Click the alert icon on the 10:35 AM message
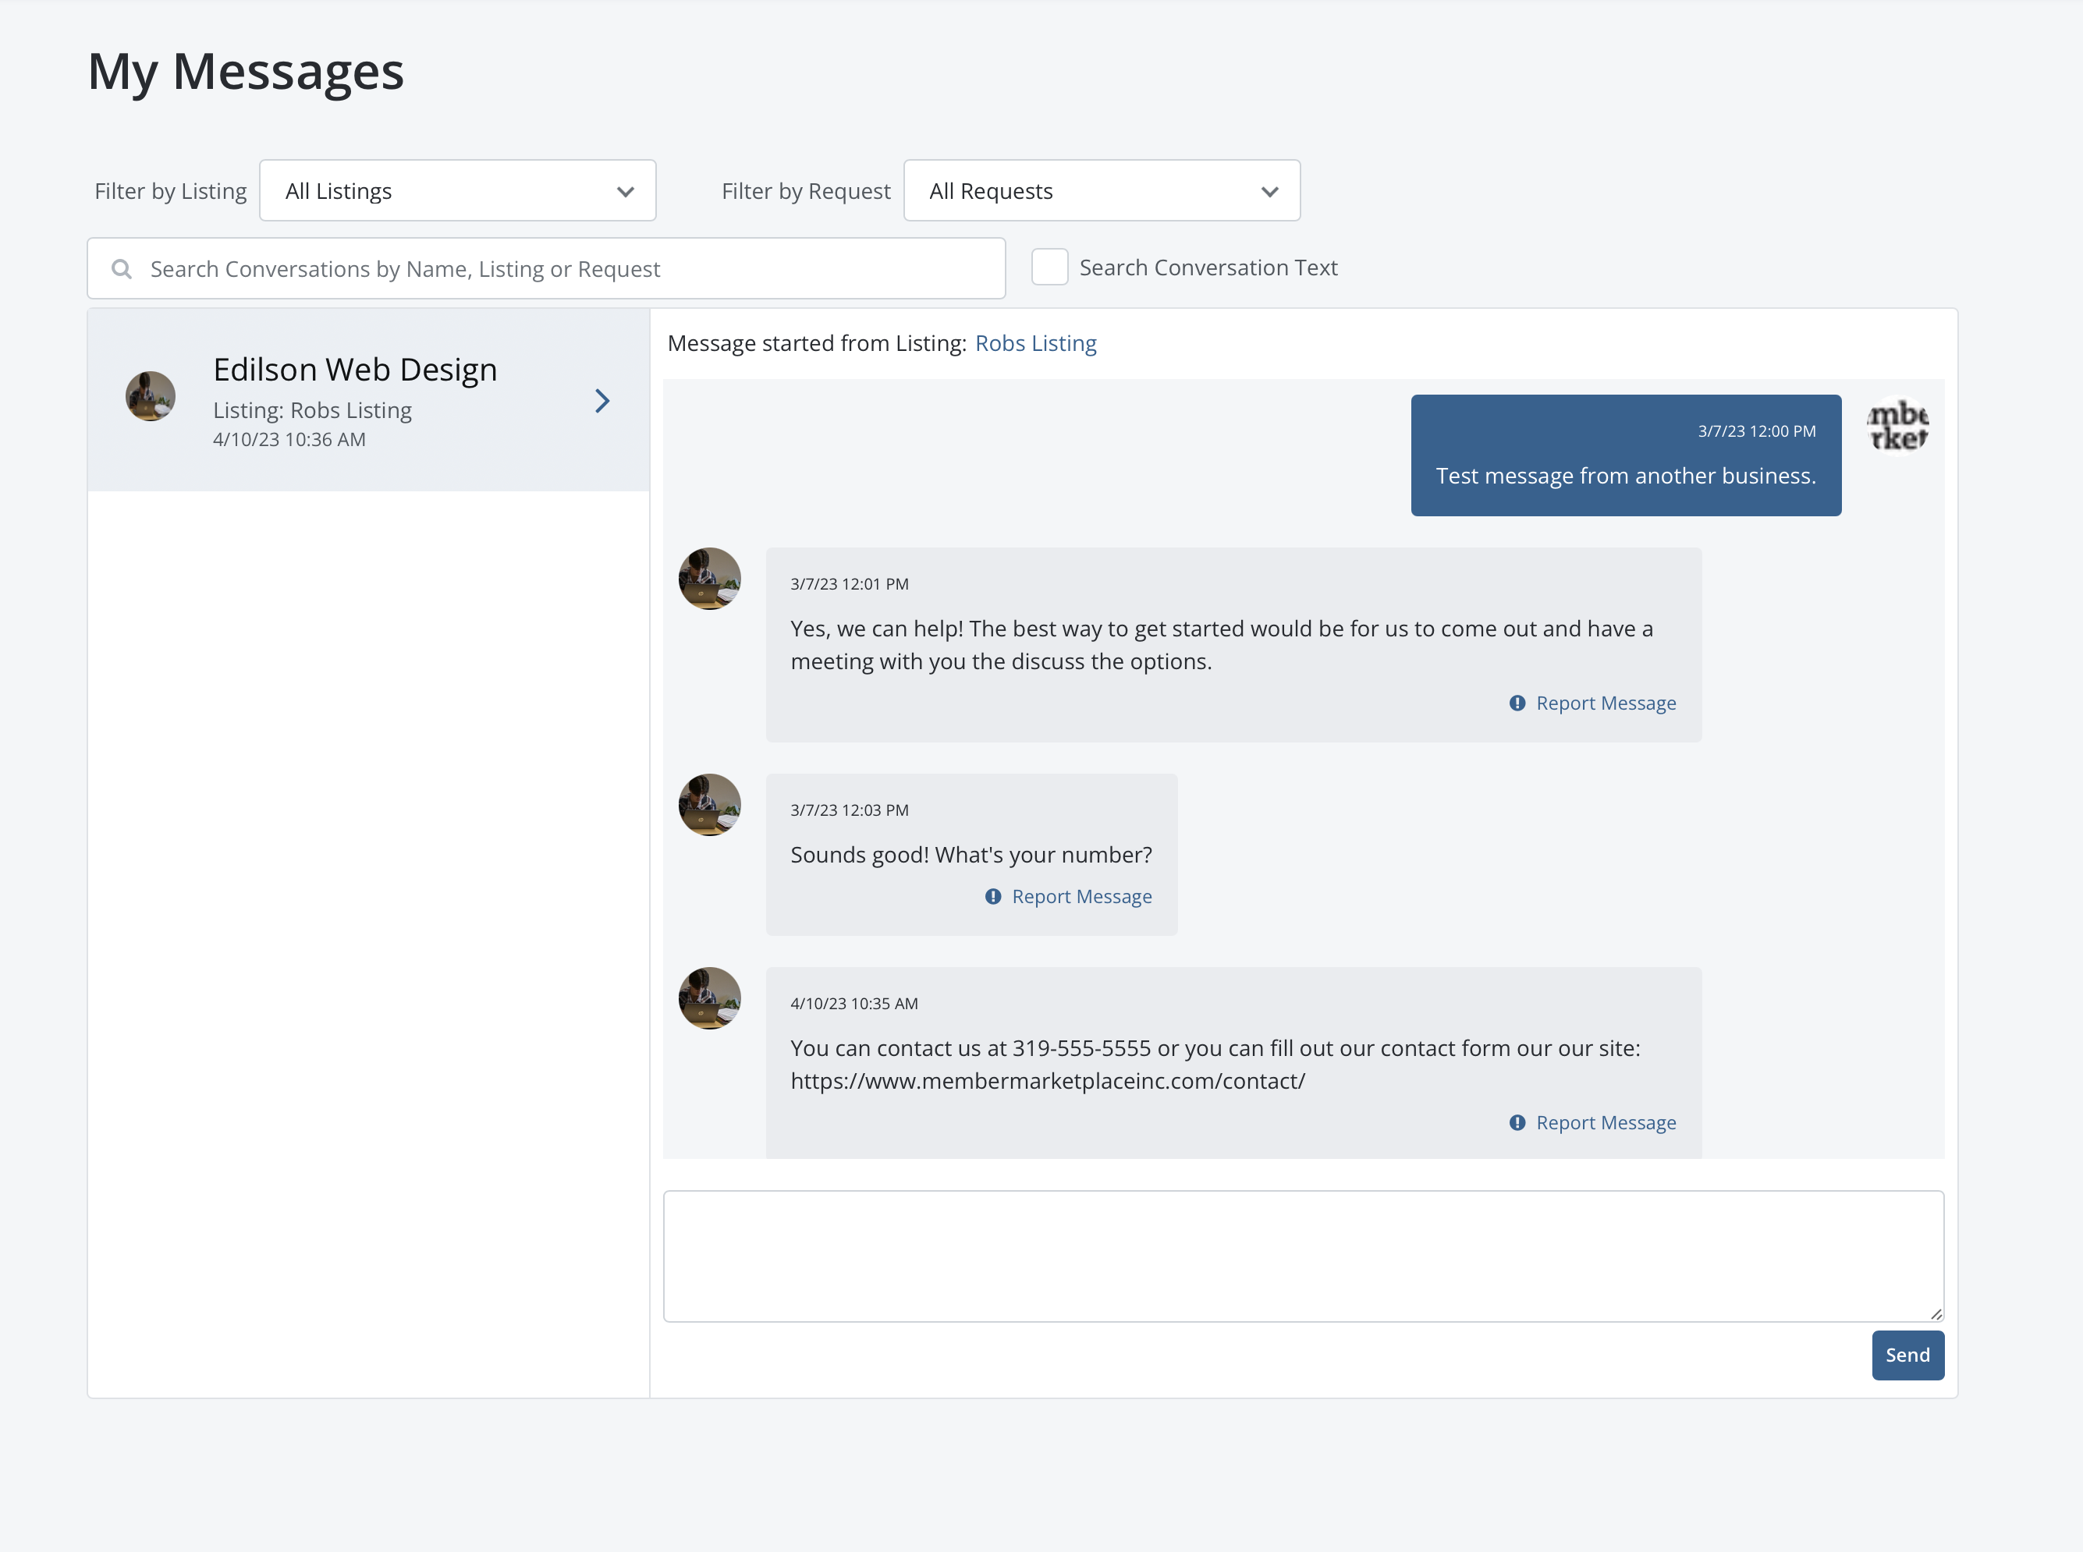Viewport: 2083px width, 1552px height. click(1517, 1122)
